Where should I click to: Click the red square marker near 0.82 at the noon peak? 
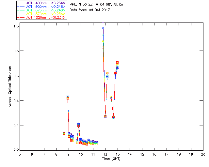[x=103, y=48]
